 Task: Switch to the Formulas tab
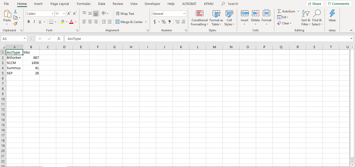(x=84, y=4)
